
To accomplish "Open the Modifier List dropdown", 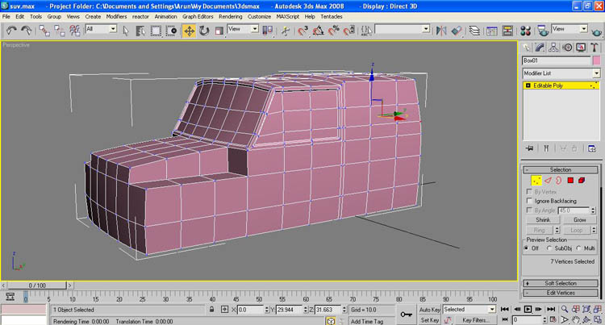I will 561,73.
